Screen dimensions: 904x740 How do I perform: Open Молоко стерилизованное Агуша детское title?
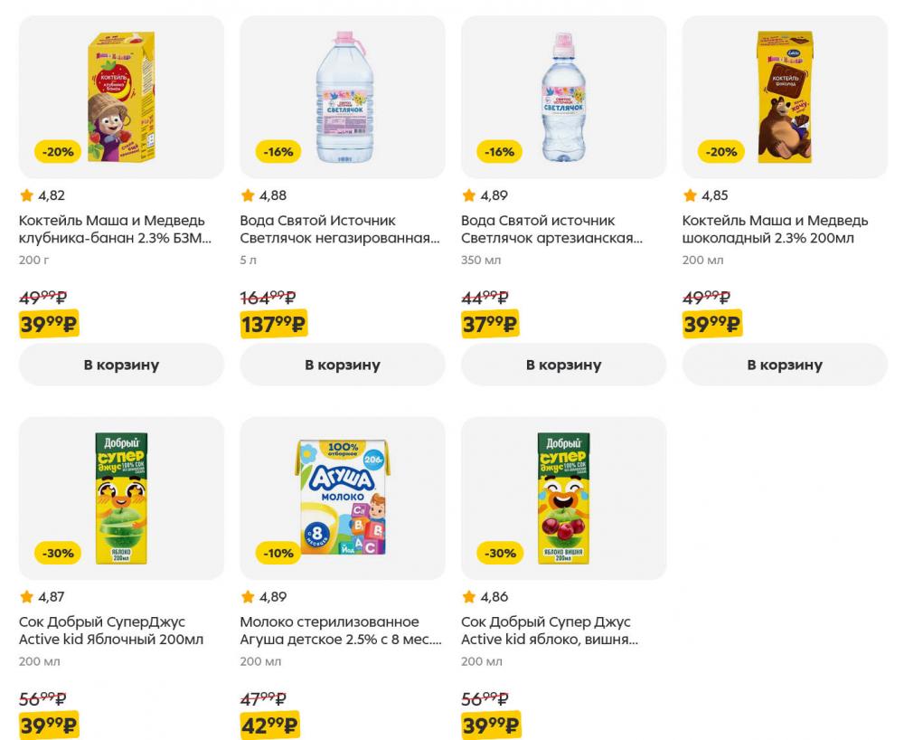click(x=340, y=631)
